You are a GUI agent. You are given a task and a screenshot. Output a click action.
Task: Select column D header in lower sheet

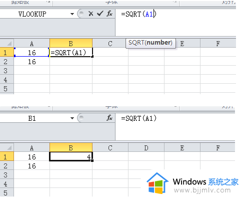pos(146,148)
